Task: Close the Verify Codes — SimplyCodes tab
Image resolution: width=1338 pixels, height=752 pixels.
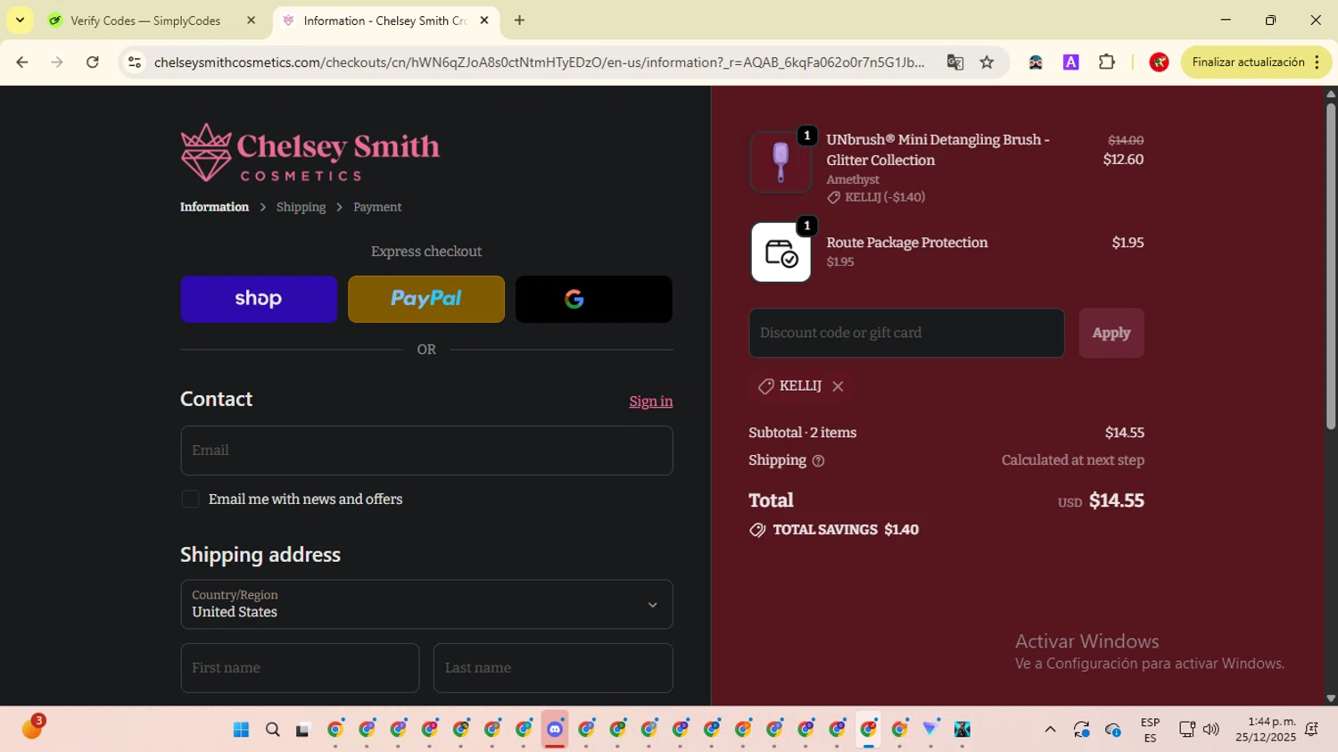Action: (251, 21)
